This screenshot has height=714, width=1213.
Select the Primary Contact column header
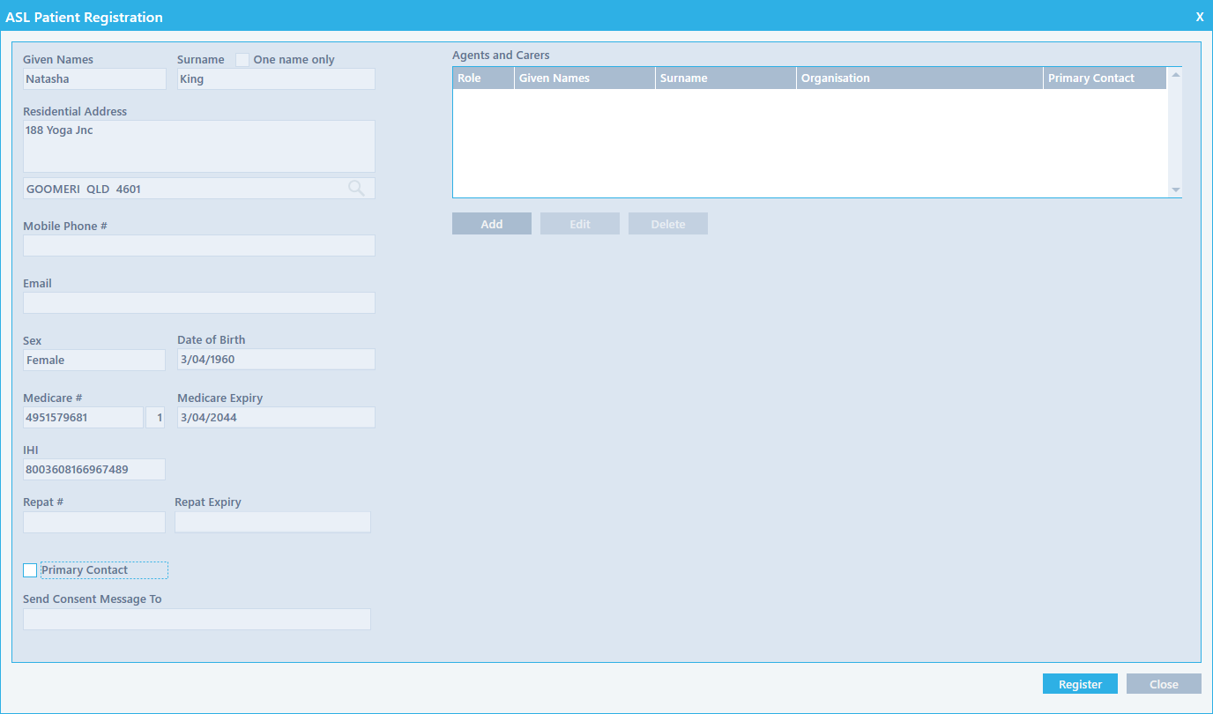tap(1104, 78)
